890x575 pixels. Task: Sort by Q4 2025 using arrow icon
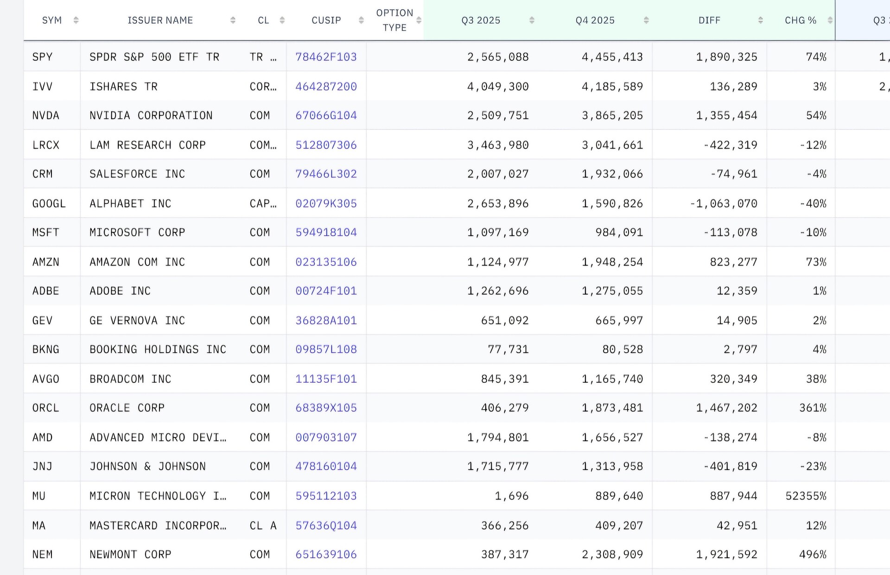[646, 20]
